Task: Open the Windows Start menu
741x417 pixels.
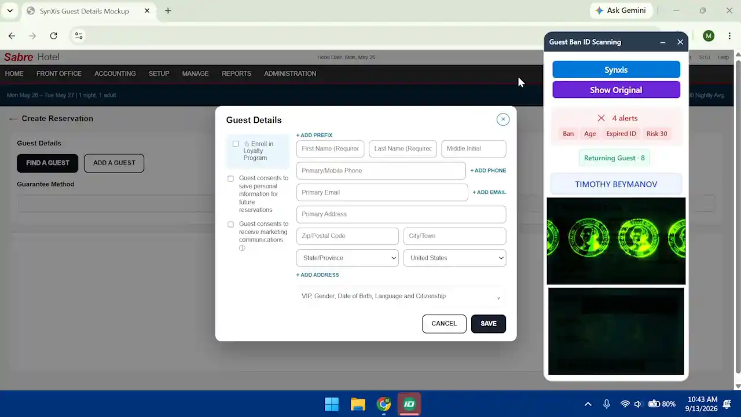Action: [332, 404]
